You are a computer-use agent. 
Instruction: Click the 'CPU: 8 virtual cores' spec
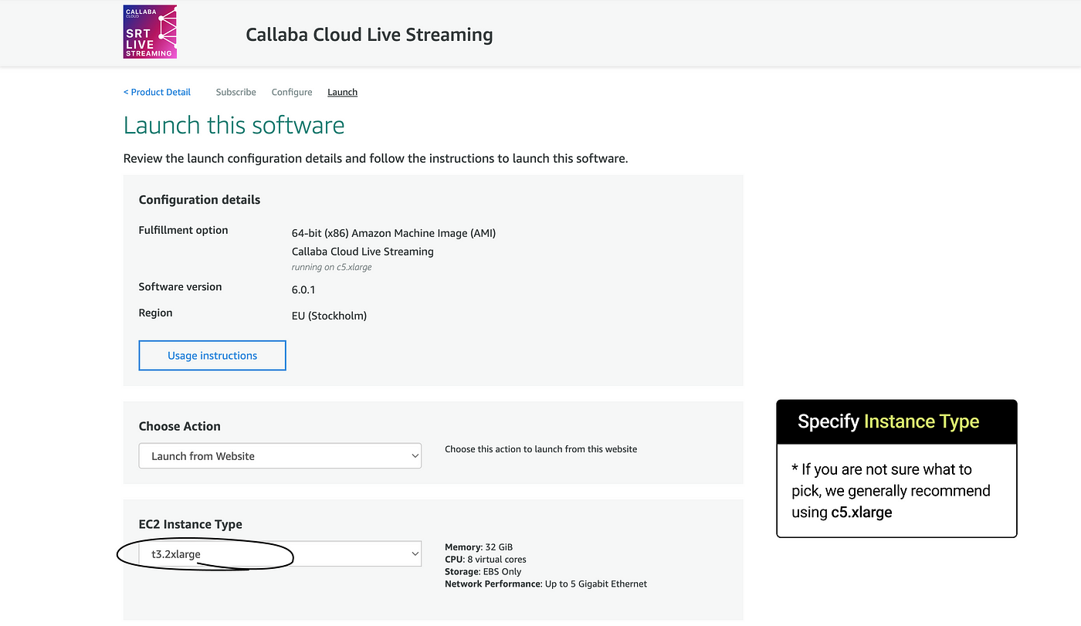(486, 560)
